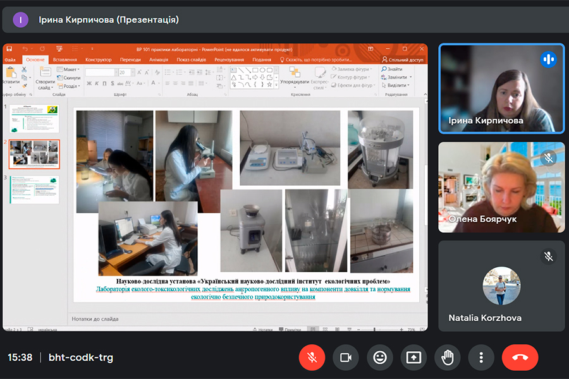The height and width of the screenshot is (379, 569).
Task: Open the Виділити select dropdown
Action: pos(396,86)
